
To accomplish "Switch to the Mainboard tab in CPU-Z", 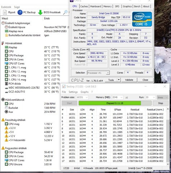I will [95, 6].
